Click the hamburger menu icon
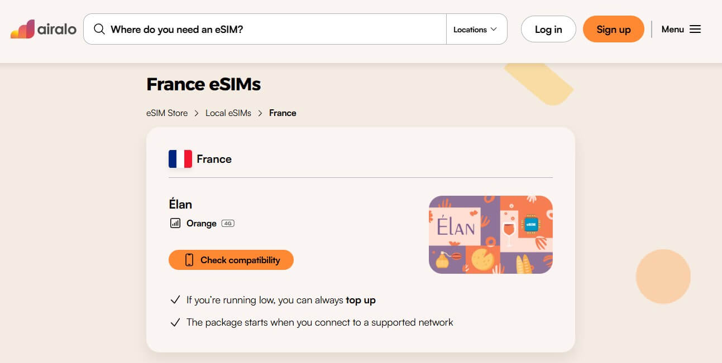The width and height of the screenshot is (722, 363). (695, 29)
